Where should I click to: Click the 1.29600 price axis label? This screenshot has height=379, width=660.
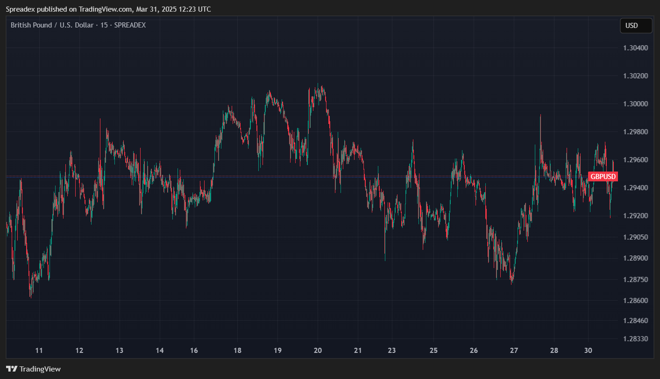[x=636, y=160]
